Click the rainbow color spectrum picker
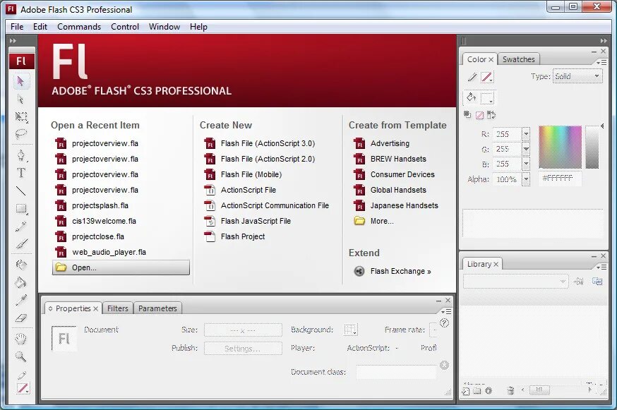Viewport: 617px width, 410px height. 560,147
